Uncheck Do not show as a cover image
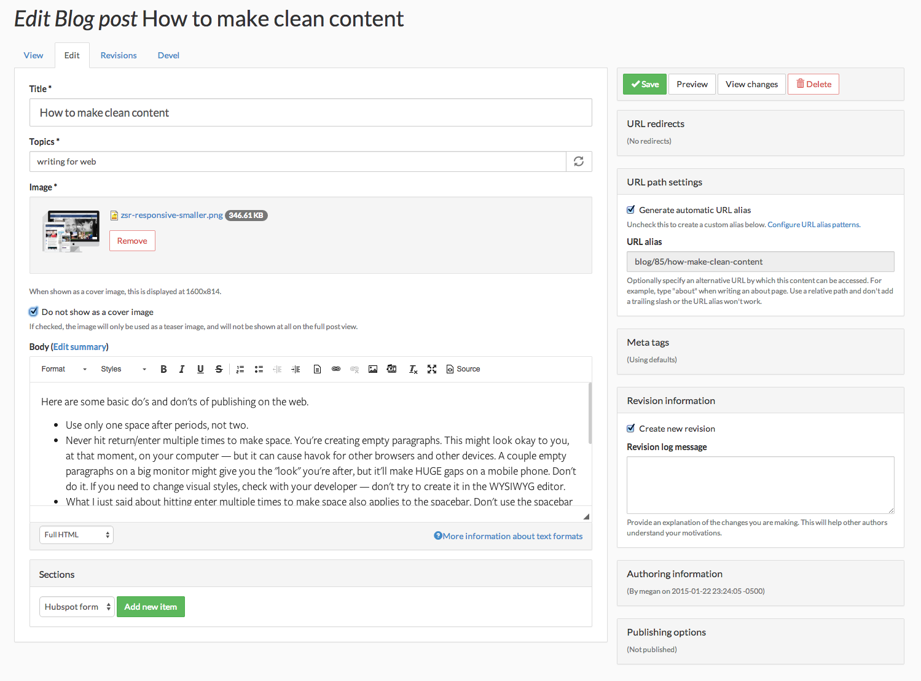This screenshot has width=921, height=681. 33,311
